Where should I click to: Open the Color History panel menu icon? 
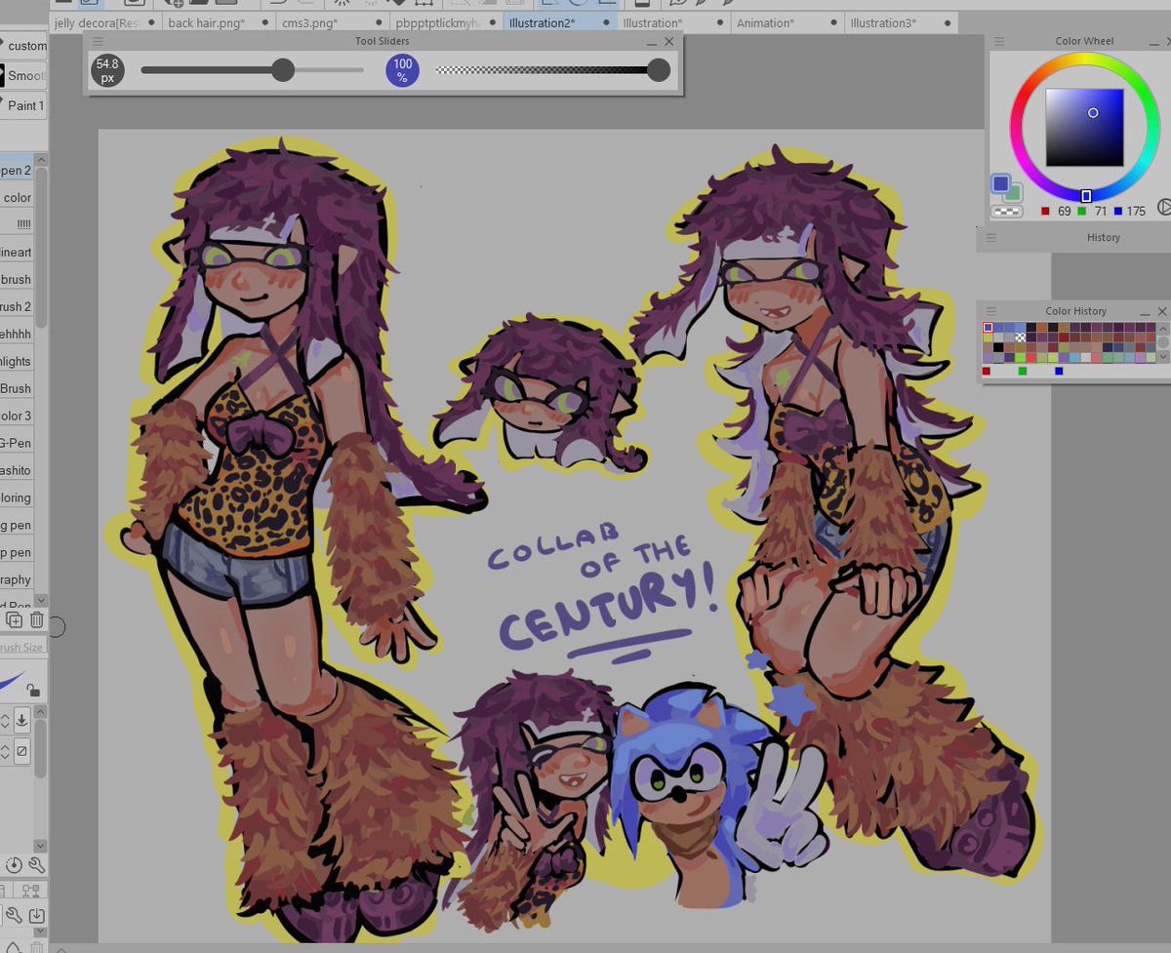point(989,311)
